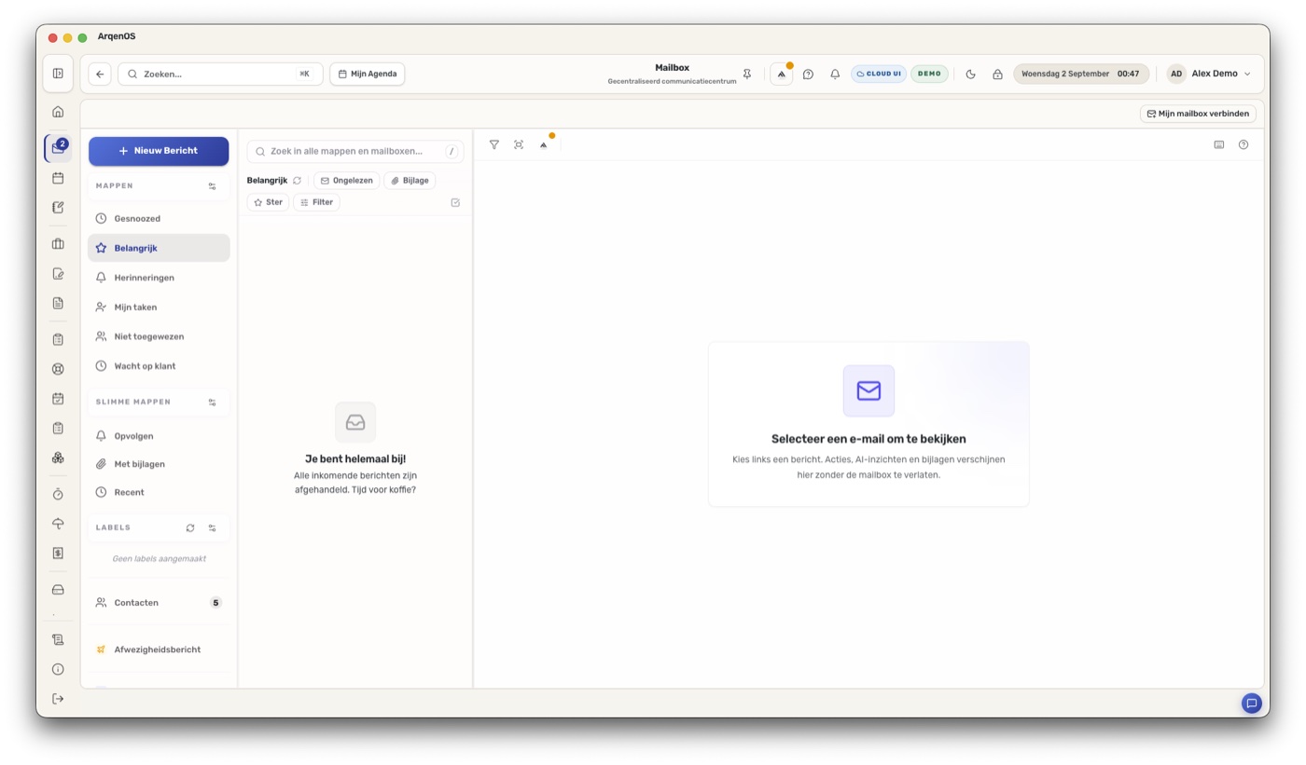Click Mijn mailbox verbinden button

pos(1198,114)
